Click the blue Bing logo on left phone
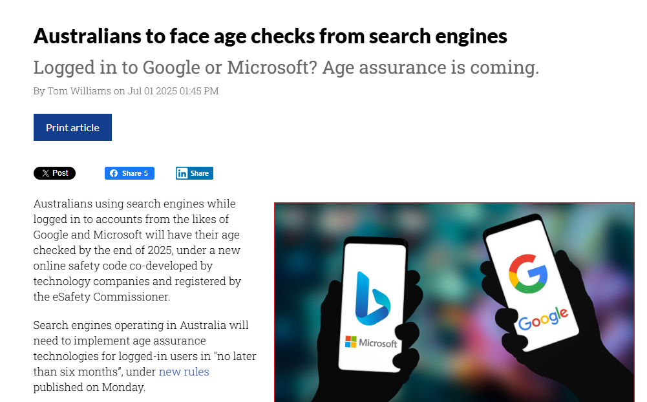 tap(372, 299)
